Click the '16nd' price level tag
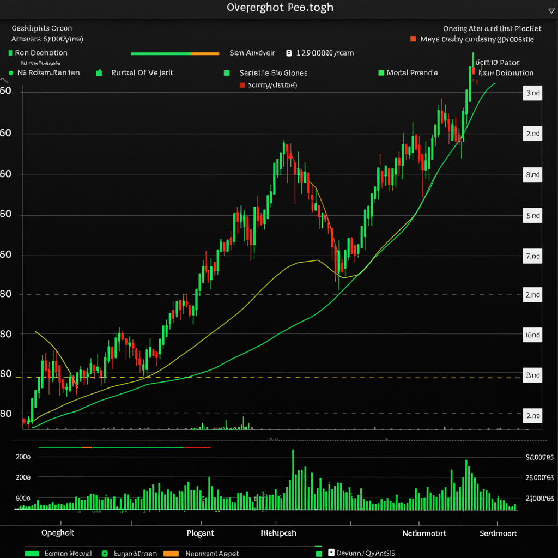 click(532, 335)
